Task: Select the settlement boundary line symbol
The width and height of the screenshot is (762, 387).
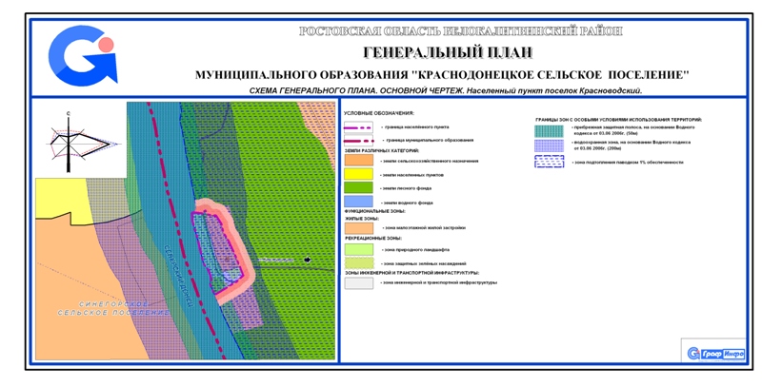Action: [360, 126]
